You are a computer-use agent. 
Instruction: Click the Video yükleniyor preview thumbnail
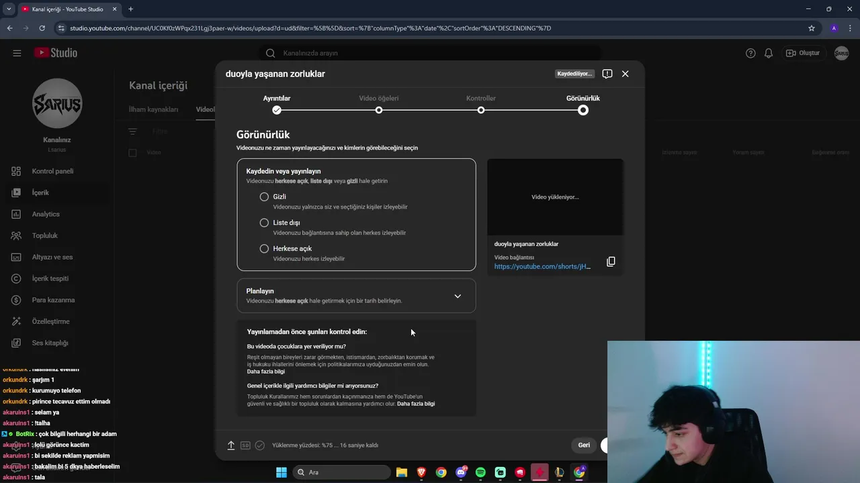(x=555, y=197)
